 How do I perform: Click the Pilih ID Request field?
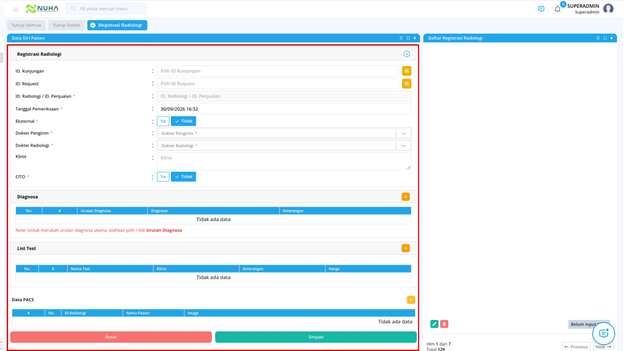[278, 83]
